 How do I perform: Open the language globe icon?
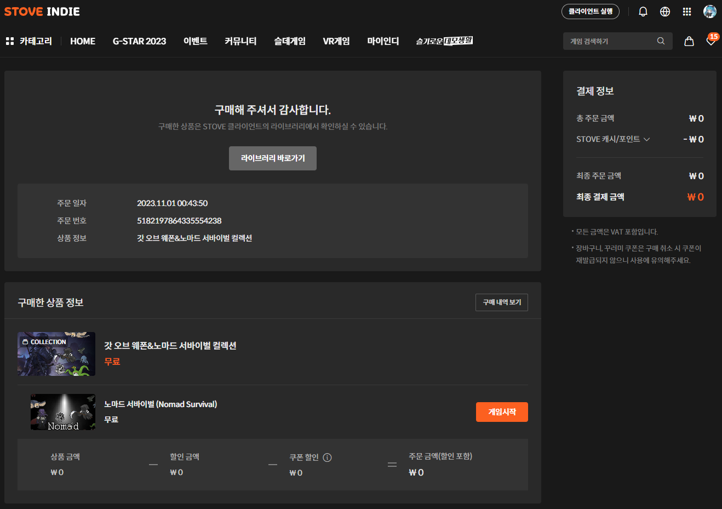[665, 12]
